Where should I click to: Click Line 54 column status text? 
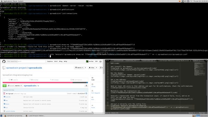tap(112, 113)
